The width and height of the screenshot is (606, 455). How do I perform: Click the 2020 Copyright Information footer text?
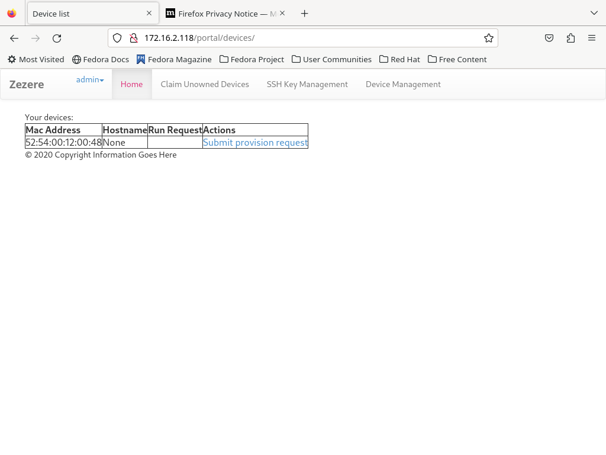click(x=101, y=155)
